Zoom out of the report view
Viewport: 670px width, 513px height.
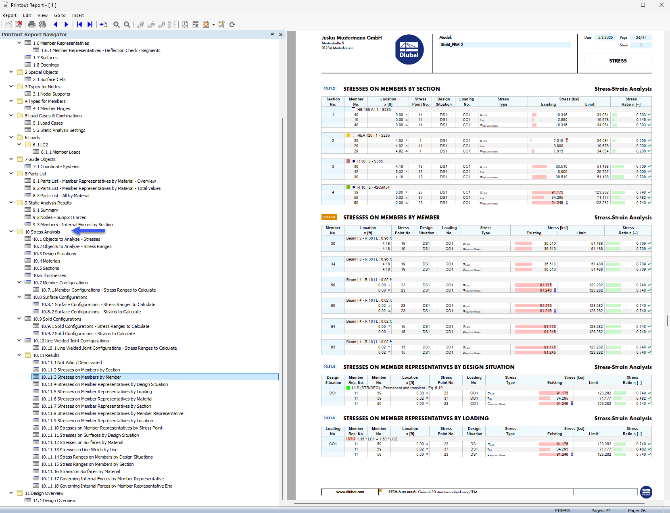(127, 25)
